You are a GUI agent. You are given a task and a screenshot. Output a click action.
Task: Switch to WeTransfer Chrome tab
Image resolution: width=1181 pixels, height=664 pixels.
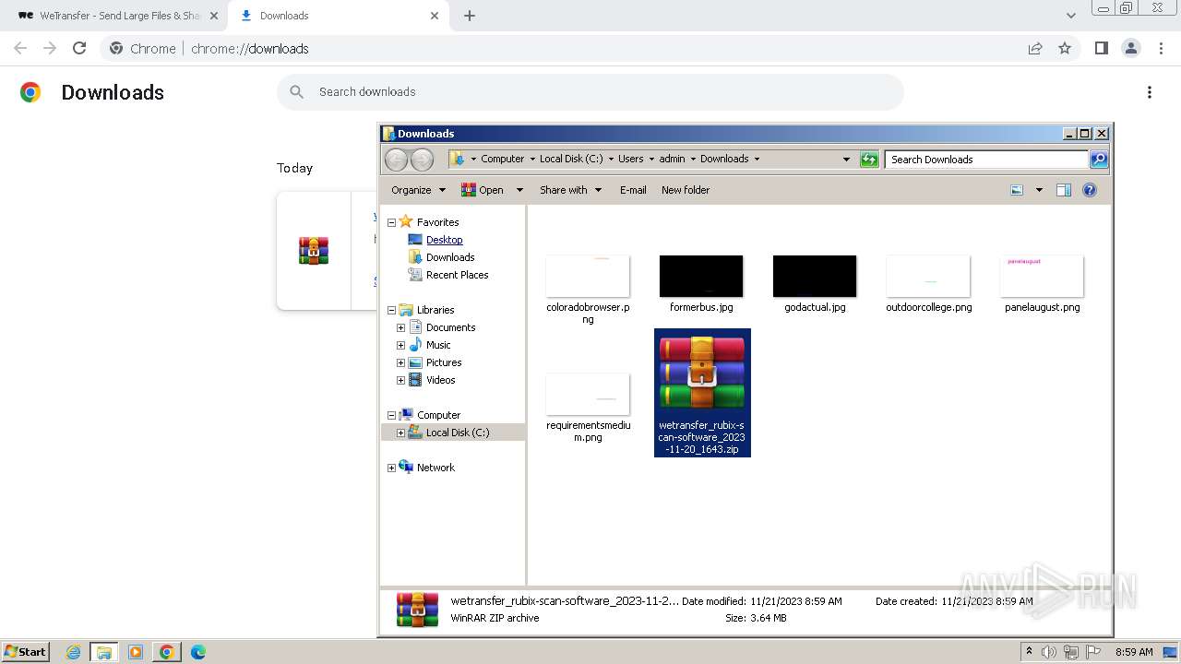point(118,16)
